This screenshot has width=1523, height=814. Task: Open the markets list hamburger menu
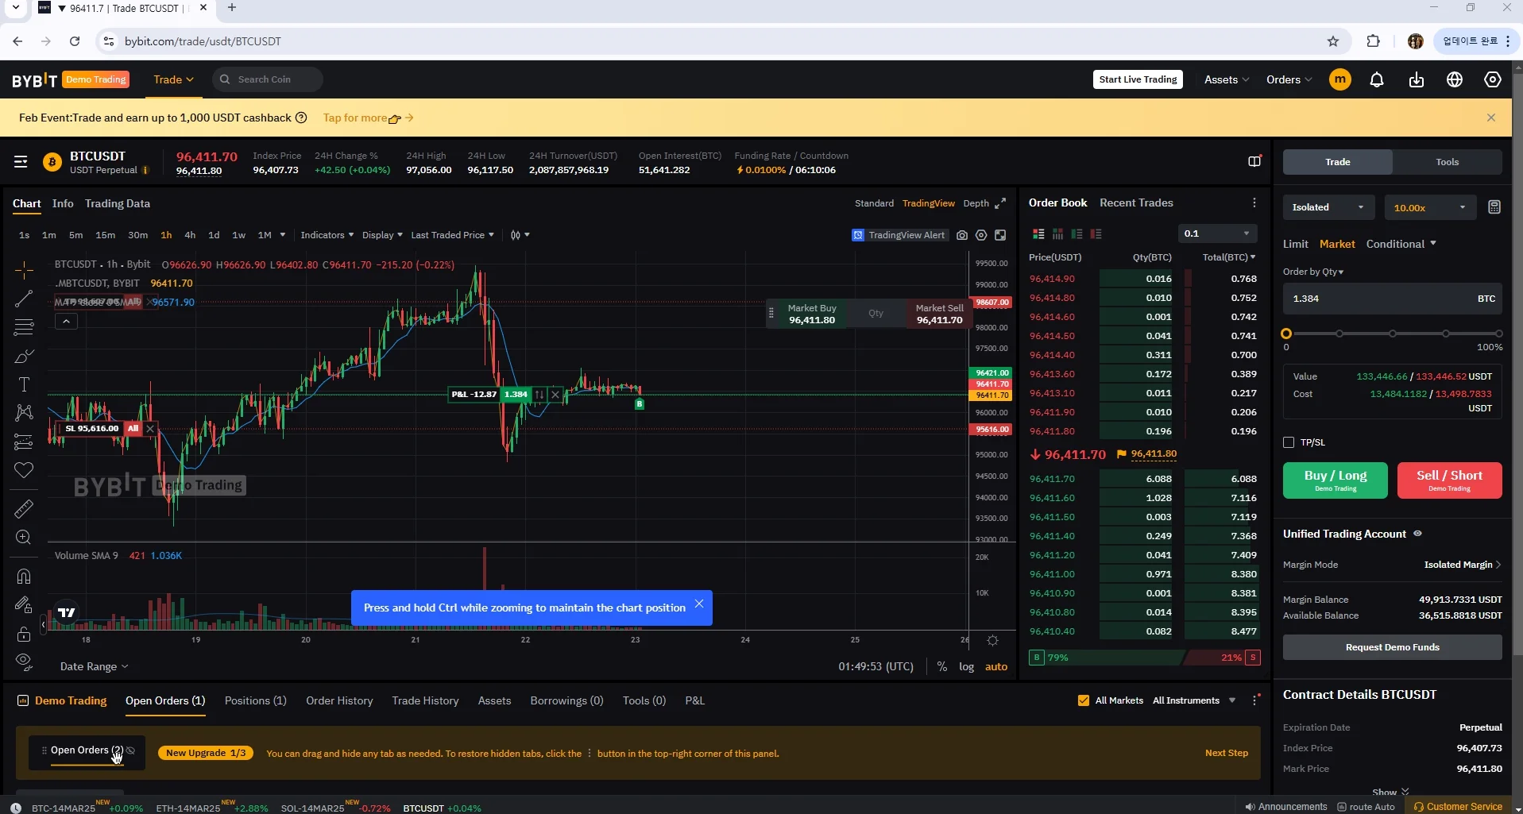pos(21,162)
